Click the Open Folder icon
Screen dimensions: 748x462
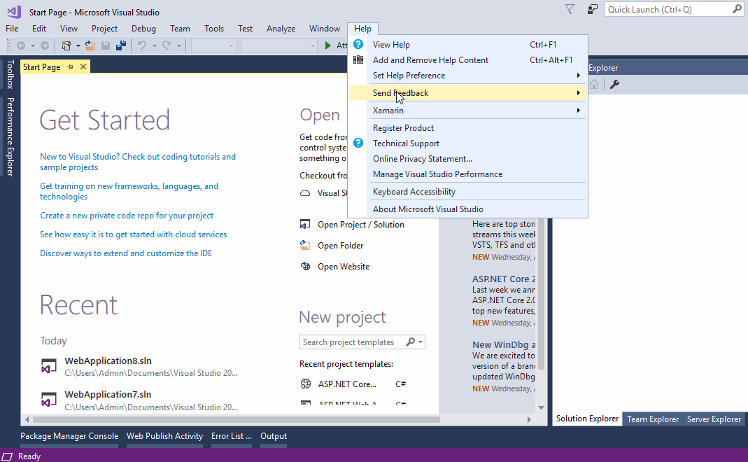click(305, 245)
